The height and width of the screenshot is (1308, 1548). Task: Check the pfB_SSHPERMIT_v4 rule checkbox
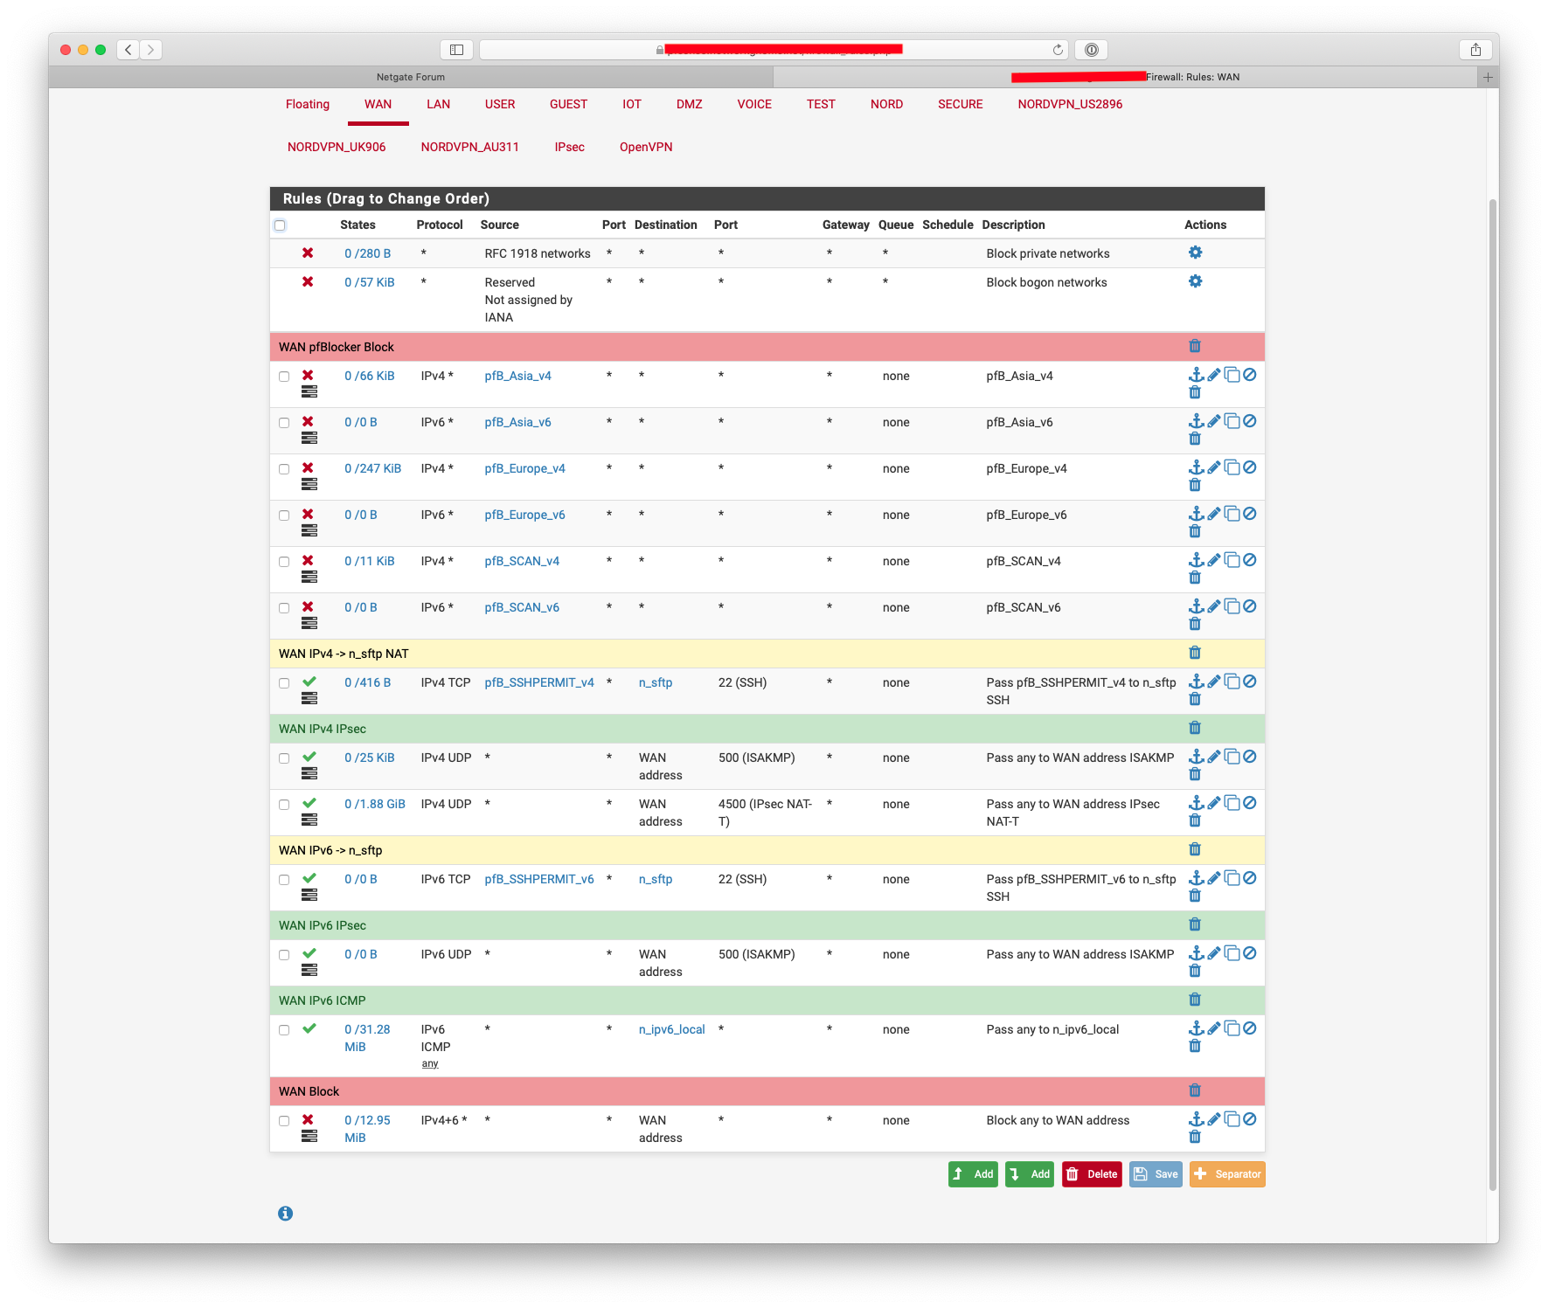pos(284,683)
